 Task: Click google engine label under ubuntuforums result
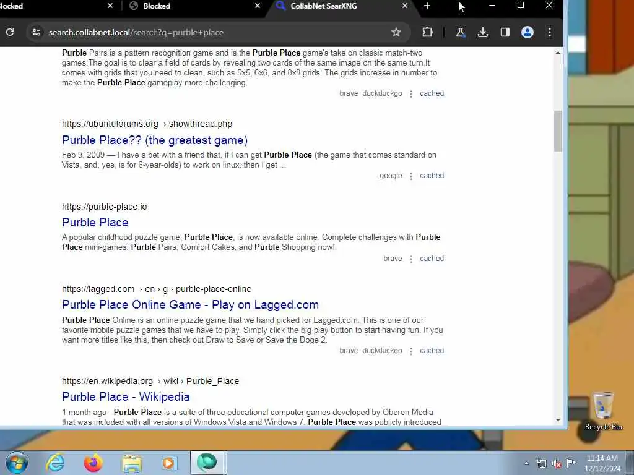click(x=391, y=176)
